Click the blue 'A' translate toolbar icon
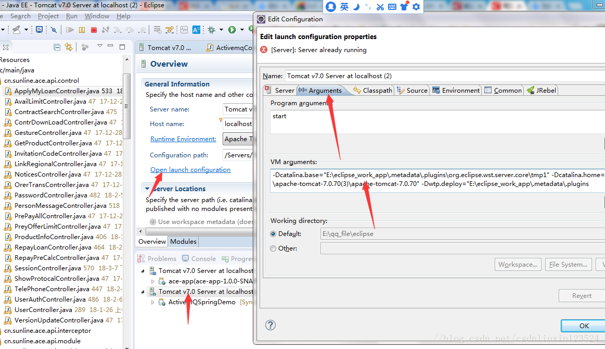Viewport: 605px width, 349px height. pos(196,30)
